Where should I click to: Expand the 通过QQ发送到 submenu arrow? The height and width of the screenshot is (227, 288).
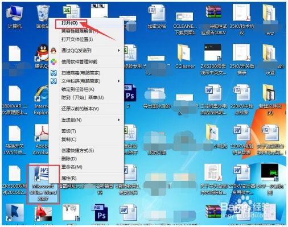pos(119,51)
